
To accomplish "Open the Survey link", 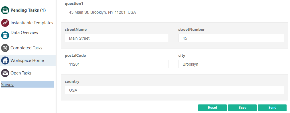I will point(7,85).
